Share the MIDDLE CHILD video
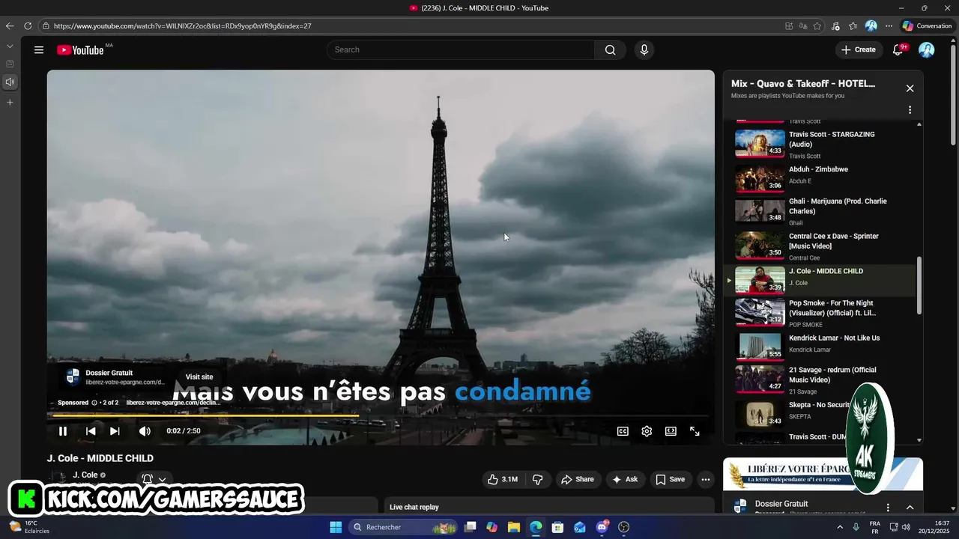This screenshot has width=959, height=539. click(x=578, y=479)
